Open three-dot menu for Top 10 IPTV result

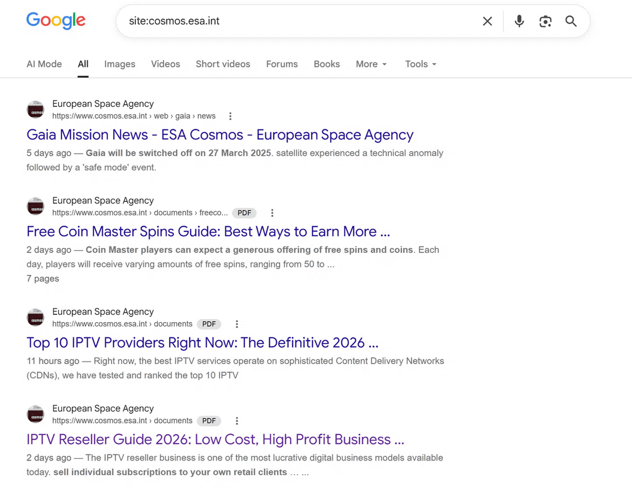[237, 324]
